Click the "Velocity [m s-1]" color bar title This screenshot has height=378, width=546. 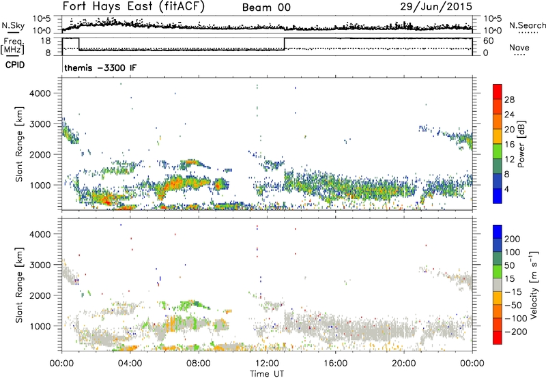click(x=534, y=285)
